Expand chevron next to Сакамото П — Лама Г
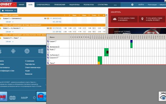The width and height of the screenshot is (166, 104). pos(21,38)
